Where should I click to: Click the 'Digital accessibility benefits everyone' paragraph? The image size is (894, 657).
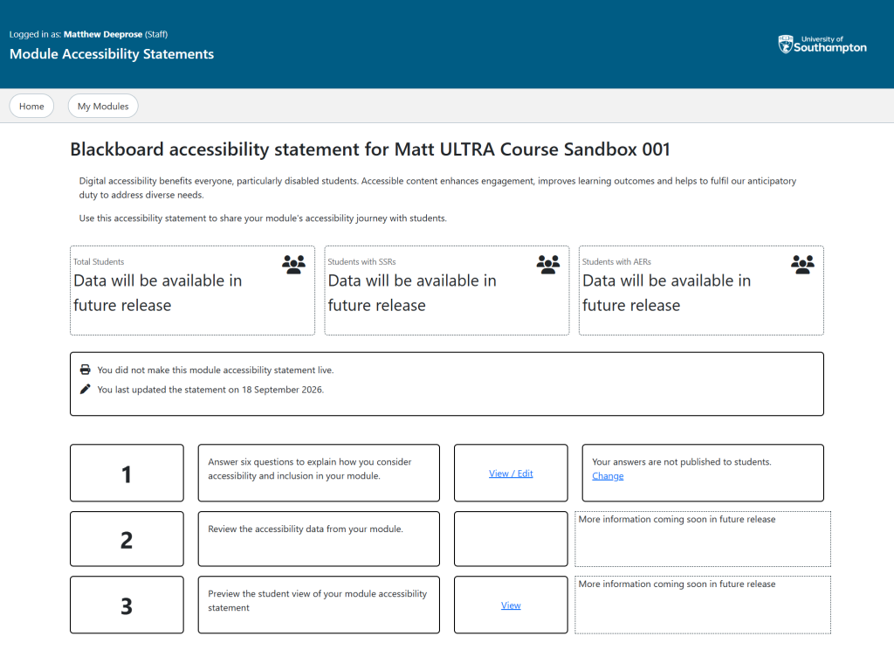click(x=437, y=188)
